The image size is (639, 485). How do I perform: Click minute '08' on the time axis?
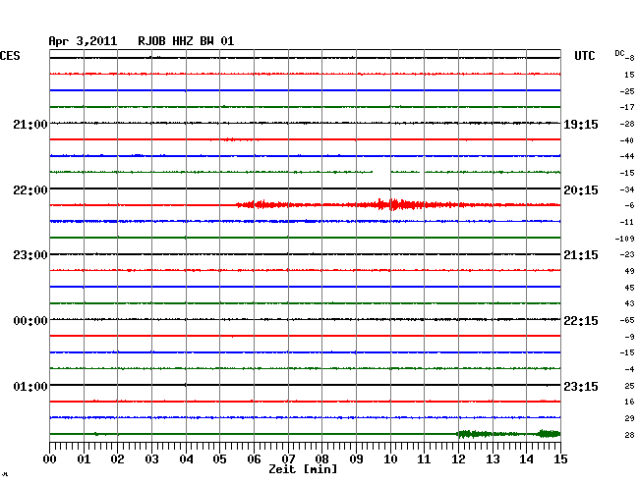click(x=321, y=459)
